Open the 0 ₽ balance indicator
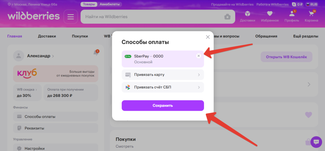Screen dimensions: 325x151 tap(297, 4)
